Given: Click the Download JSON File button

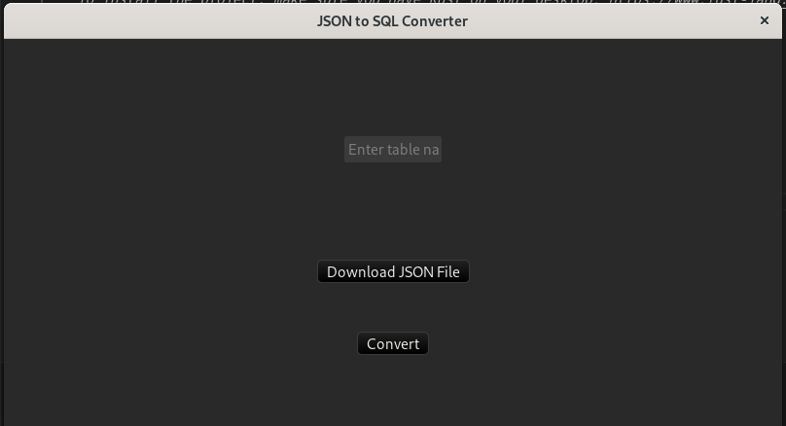Looking at the screenshot, I should coord(393,271).
